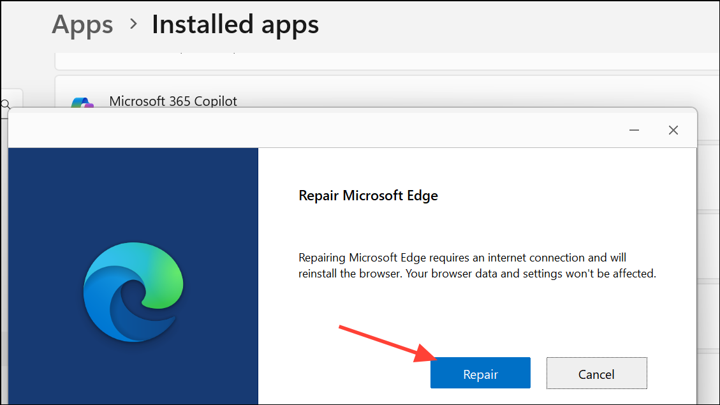720x405 pixels.
Task: Close the Repair Microsoft Edge dialog
Action: point(673,130)
